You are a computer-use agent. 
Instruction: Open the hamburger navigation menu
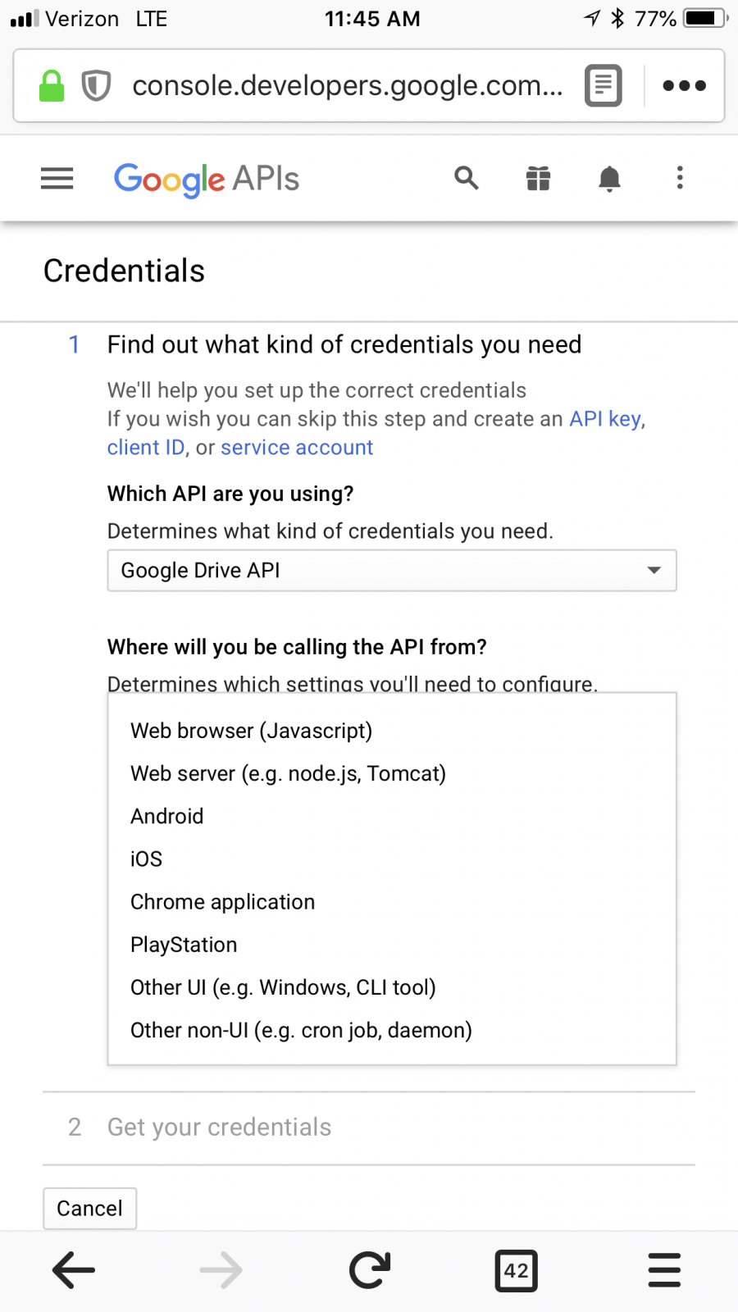pyautogui.click(x=57, y=178)
